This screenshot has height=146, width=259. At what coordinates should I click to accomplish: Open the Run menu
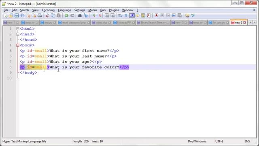pos(103,10)
